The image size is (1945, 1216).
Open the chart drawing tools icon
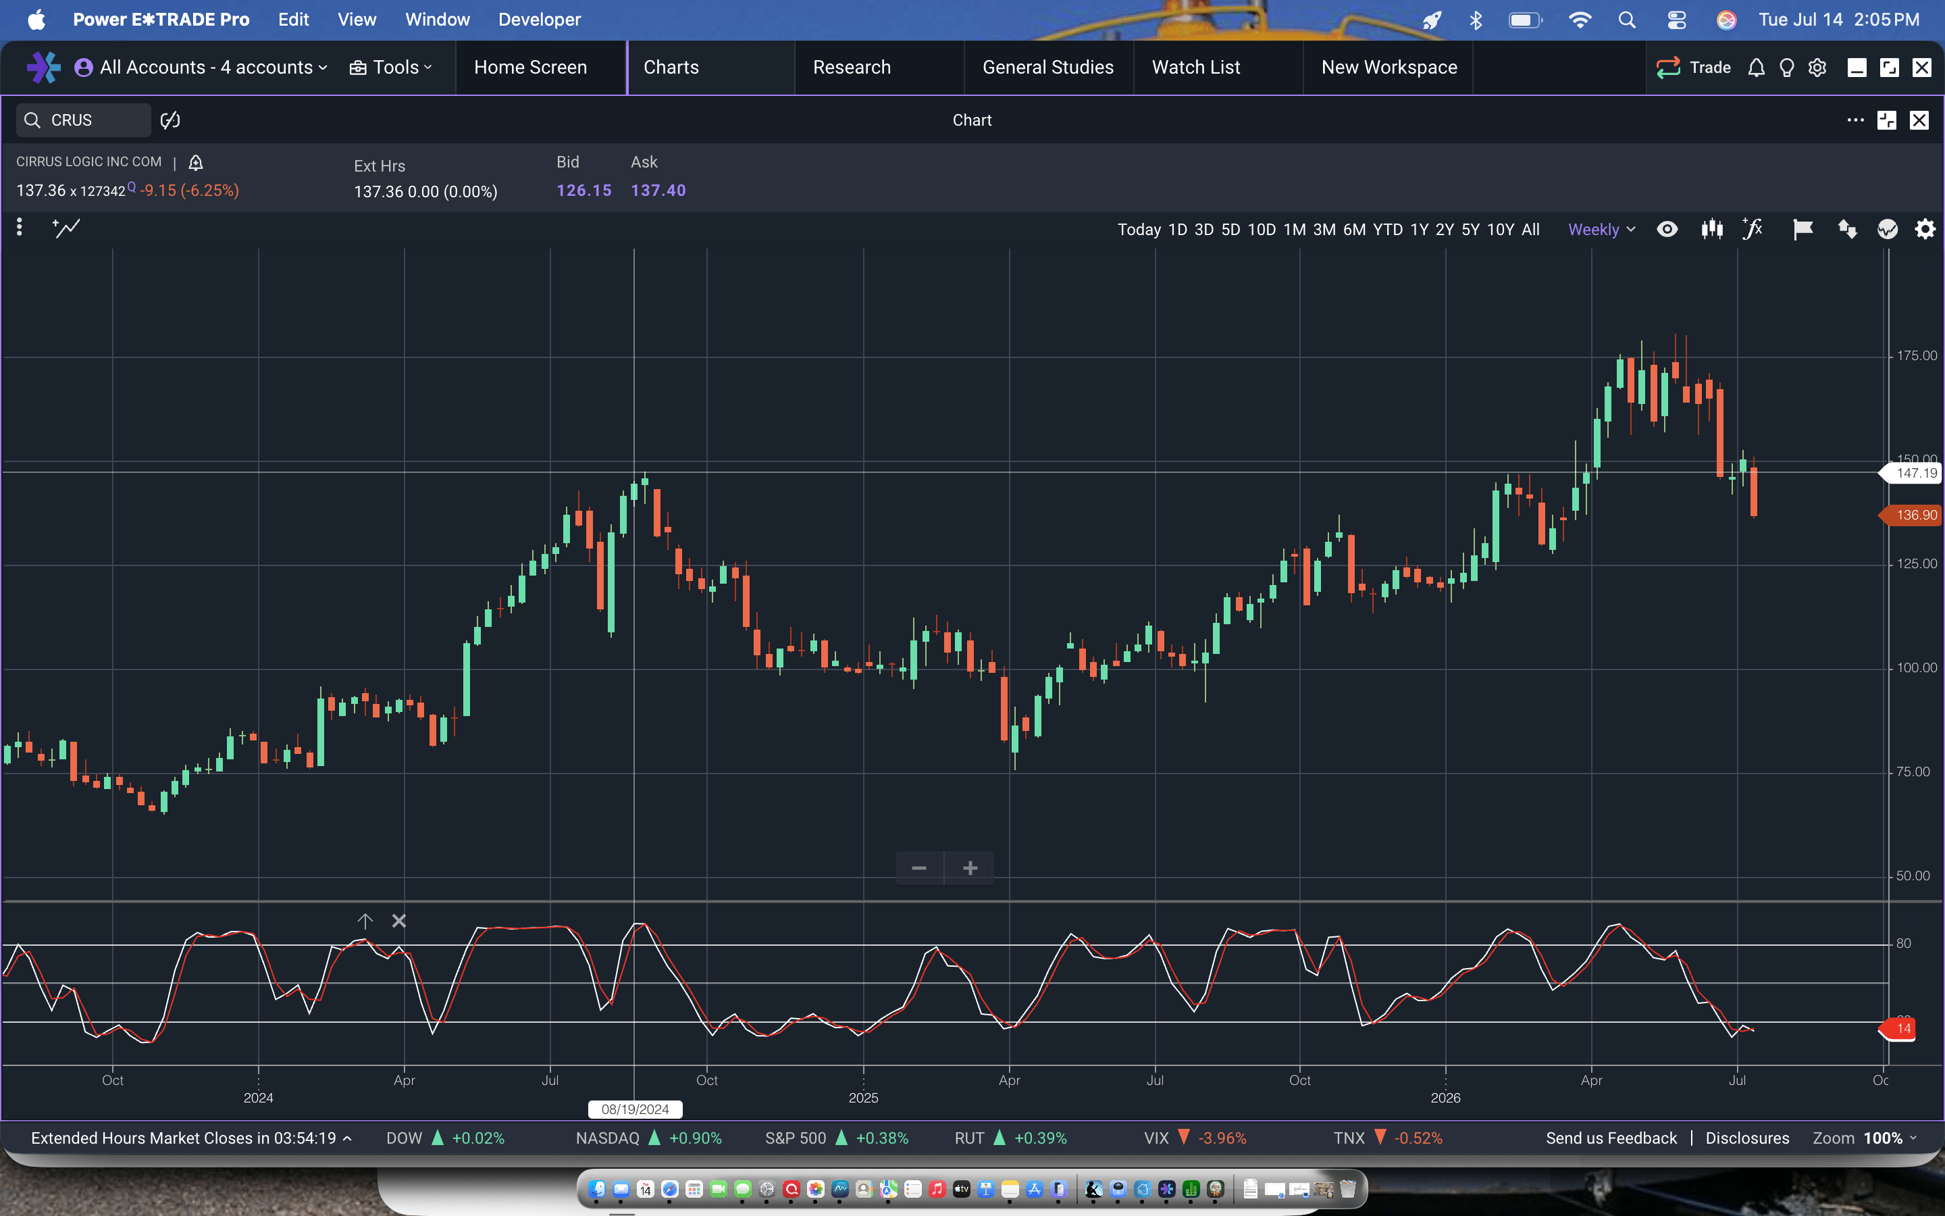[66, 228]
